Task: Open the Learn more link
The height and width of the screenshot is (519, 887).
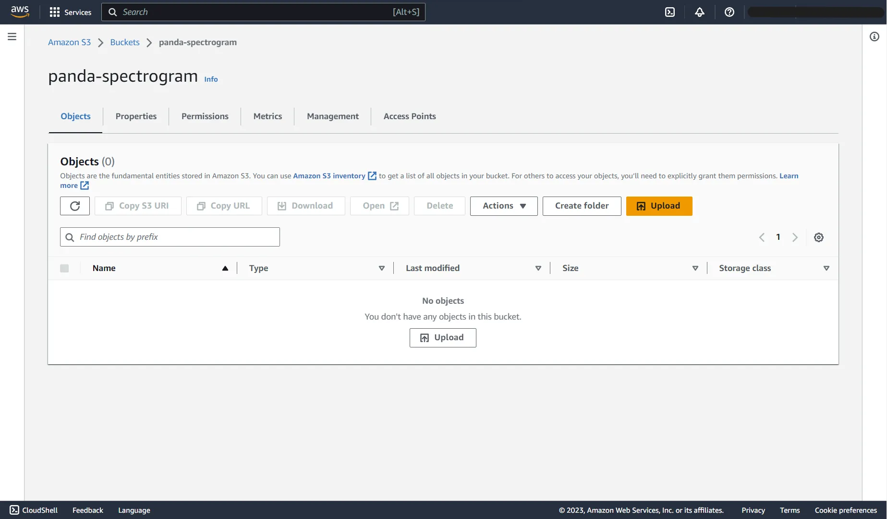Action: tap(789, 176)
